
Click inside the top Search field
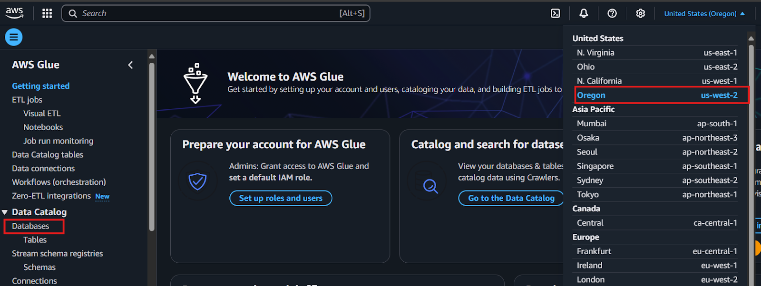coord(216,13)
